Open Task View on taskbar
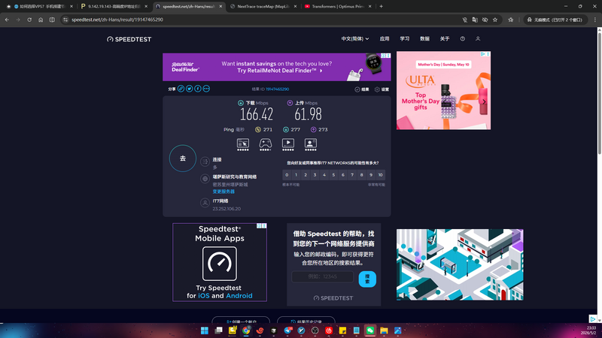Viewport: 602px width, 338px height. coord(218,330)
